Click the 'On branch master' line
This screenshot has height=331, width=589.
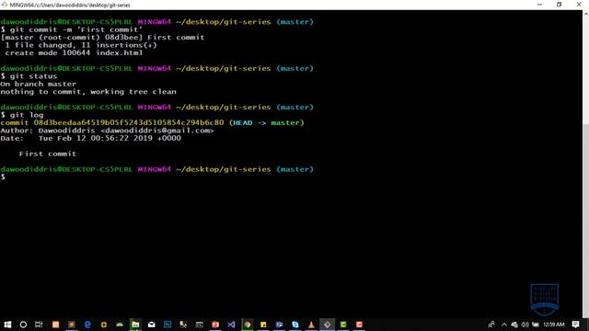39,84
